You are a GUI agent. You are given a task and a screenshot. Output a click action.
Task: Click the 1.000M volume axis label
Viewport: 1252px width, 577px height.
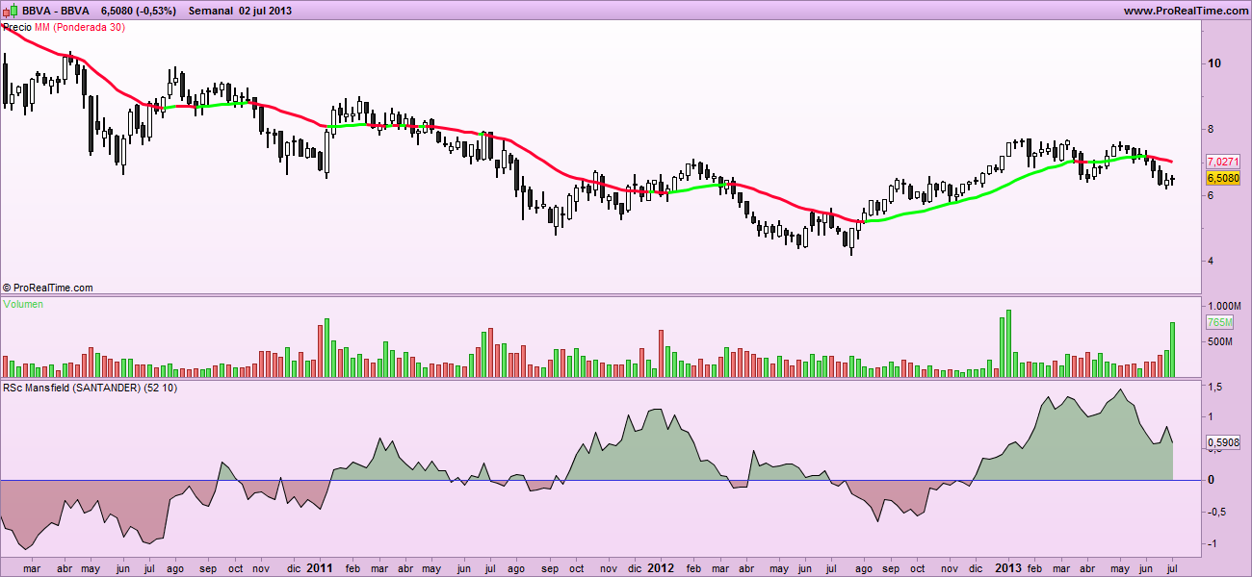[1223, 305]
